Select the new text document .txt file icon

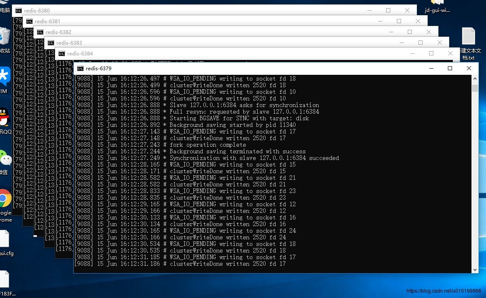tap(469, 37)
